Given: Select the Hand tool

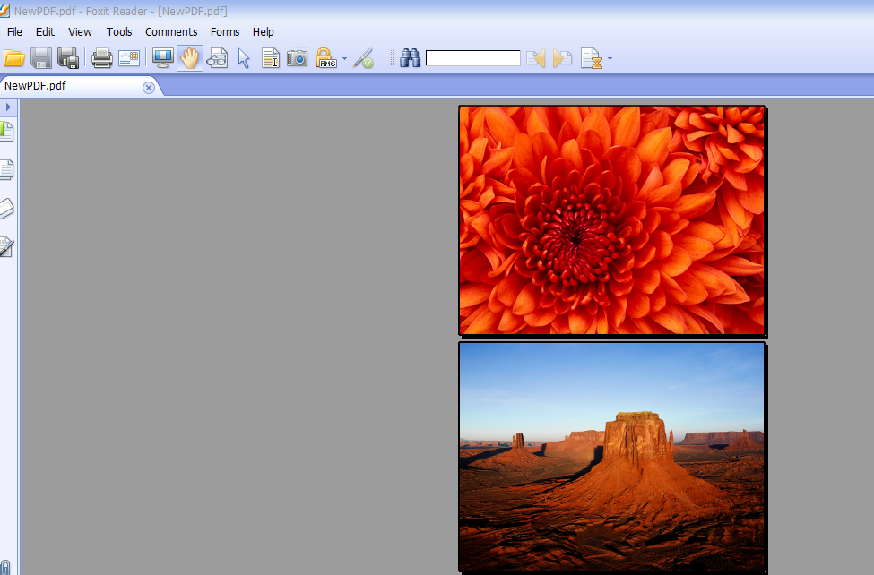Looking at the screenshot, I should coord(190,58).
